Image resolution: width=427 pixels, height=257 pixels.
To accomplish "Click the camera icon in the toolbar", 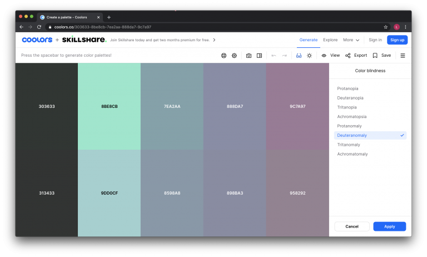I will [249, 56].
